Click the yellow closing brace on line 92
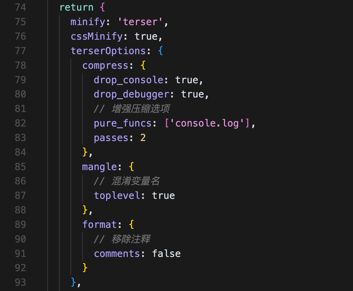The image size is (353, 291). point(85,268)
